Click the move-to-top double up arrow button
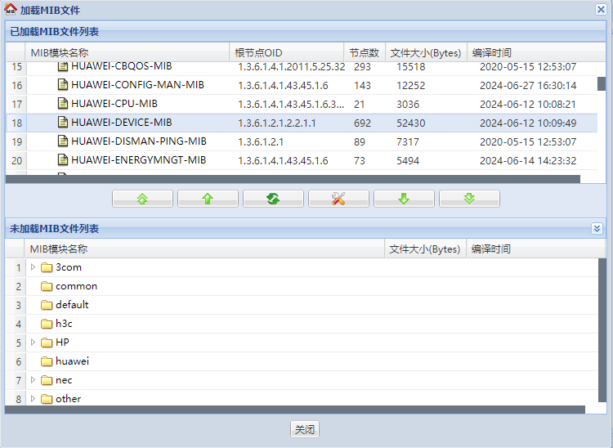This screenshot has width=613, height=448. pyautogui.click(x=142, y=199)
